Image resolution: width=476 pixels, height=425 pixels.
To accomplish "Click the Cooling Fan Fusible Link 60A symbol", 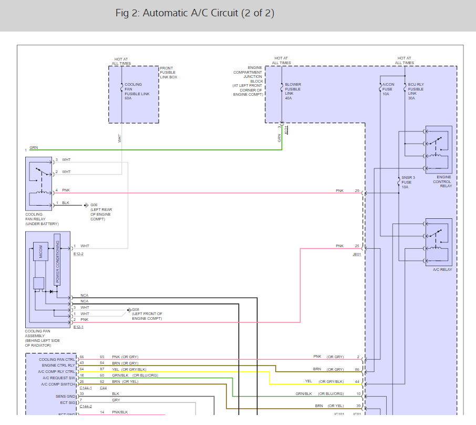I will (x=121, y=88).
